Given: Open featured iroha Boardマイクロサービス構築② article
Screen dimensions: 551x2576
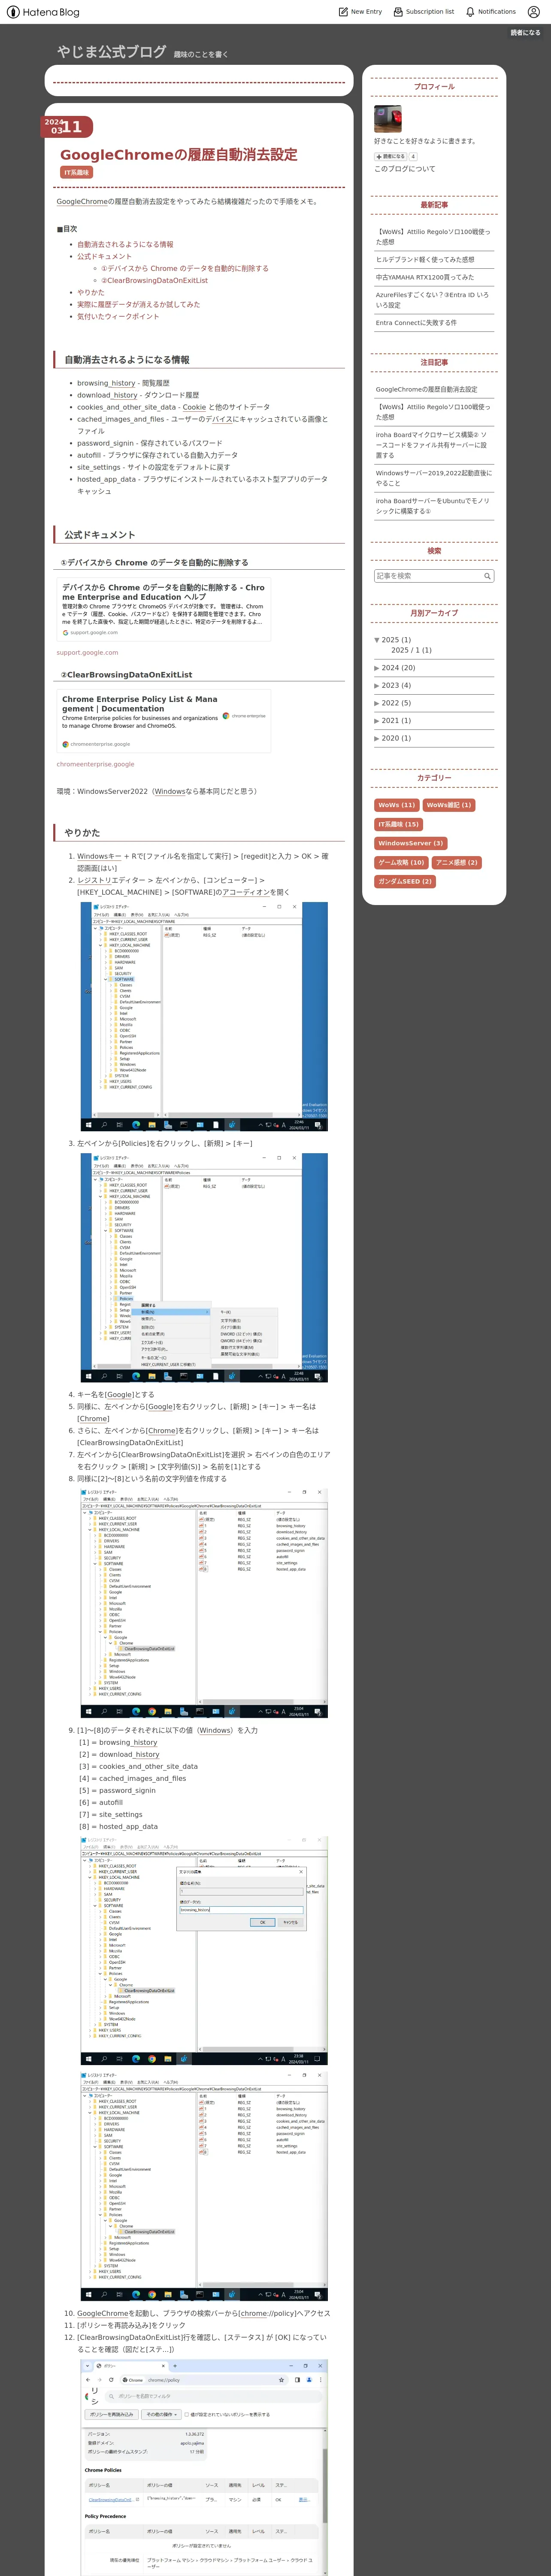Looking at the screenshot, I should (x=433, y=445).
